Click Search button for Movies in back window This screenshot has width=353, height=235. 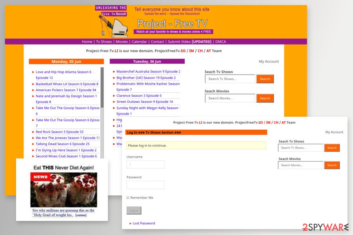pos(265,98)
